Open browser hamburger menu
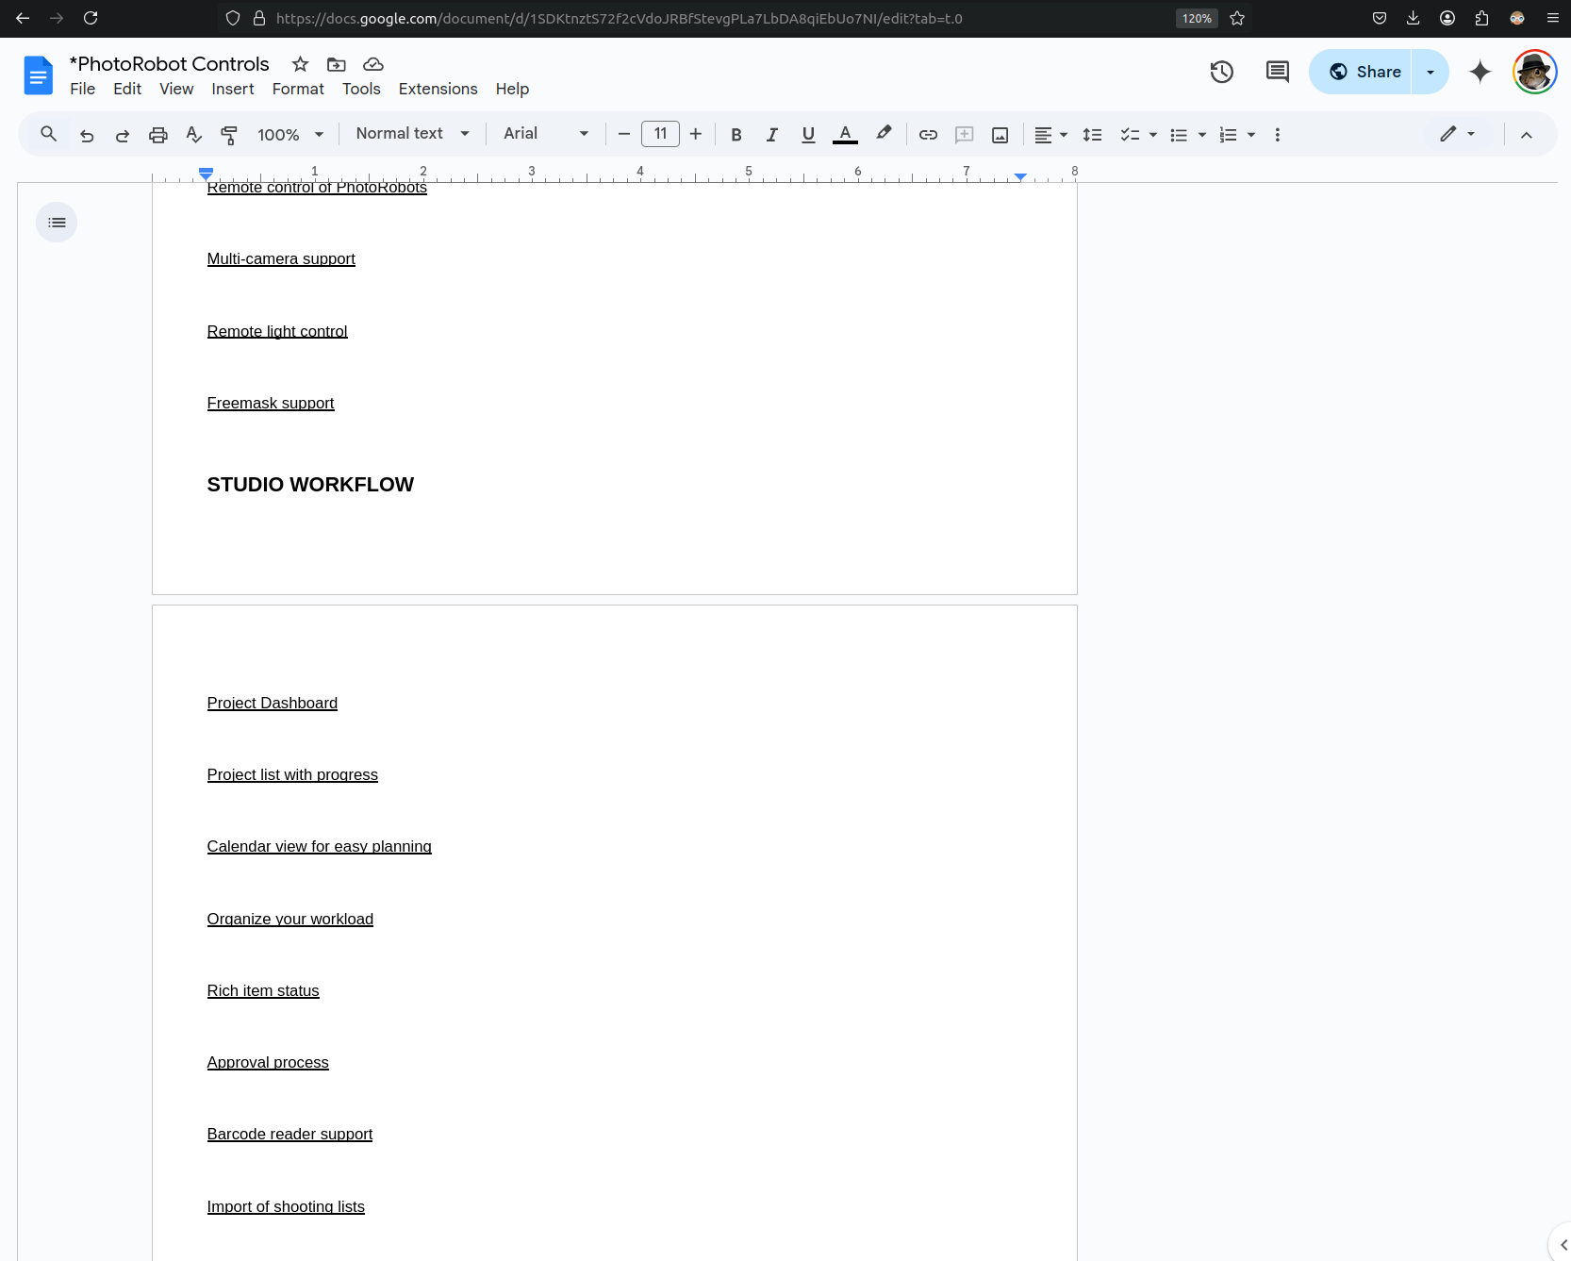The image size is (1571, 1261). click(1552, 18)
